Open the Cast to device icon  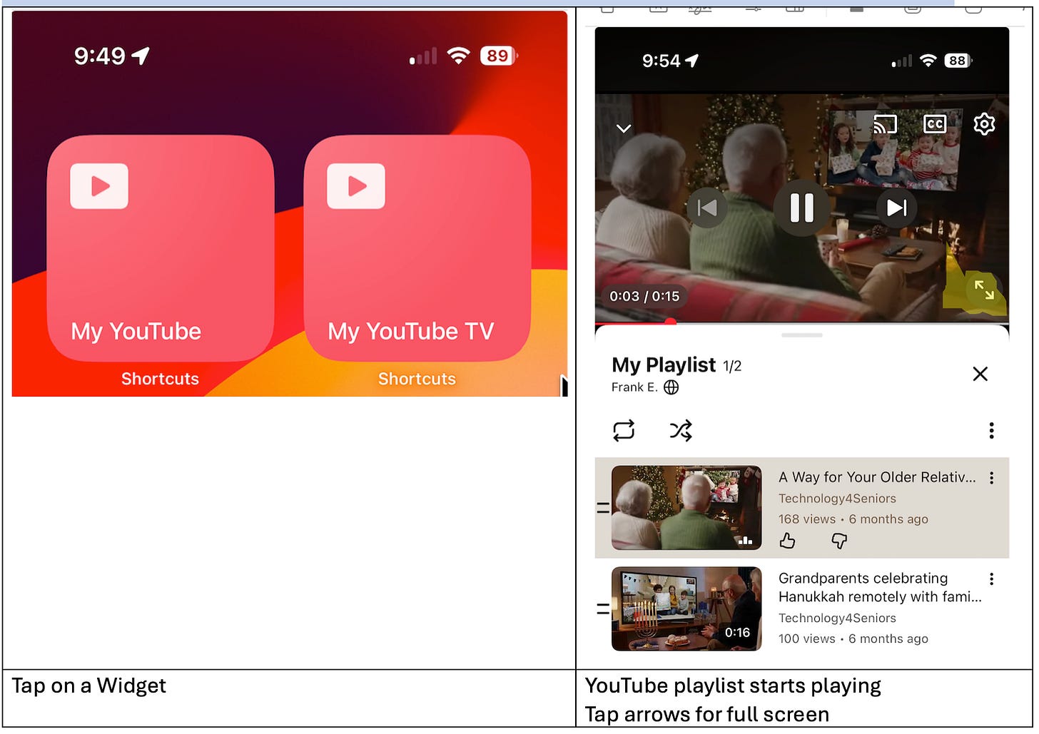point(885,124)
